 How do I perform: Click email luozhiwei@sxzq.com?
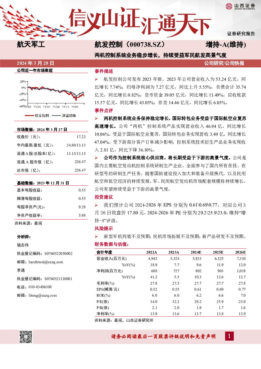click(x=46, y=262)
